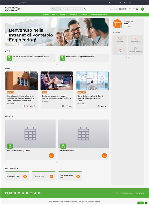The height and width of the screenshot is (205, 149).
Task: Add Internet Advertising Trends event to calendar
Action: (x=51, y=156)
